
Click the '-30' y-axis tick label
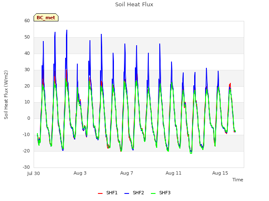26,167
